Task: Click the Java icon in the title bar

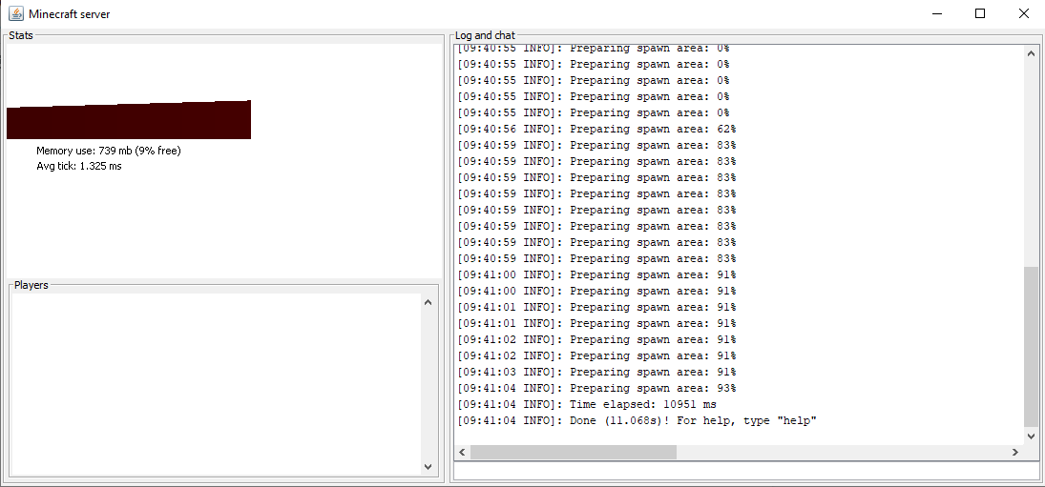Action: click(15, 13)
